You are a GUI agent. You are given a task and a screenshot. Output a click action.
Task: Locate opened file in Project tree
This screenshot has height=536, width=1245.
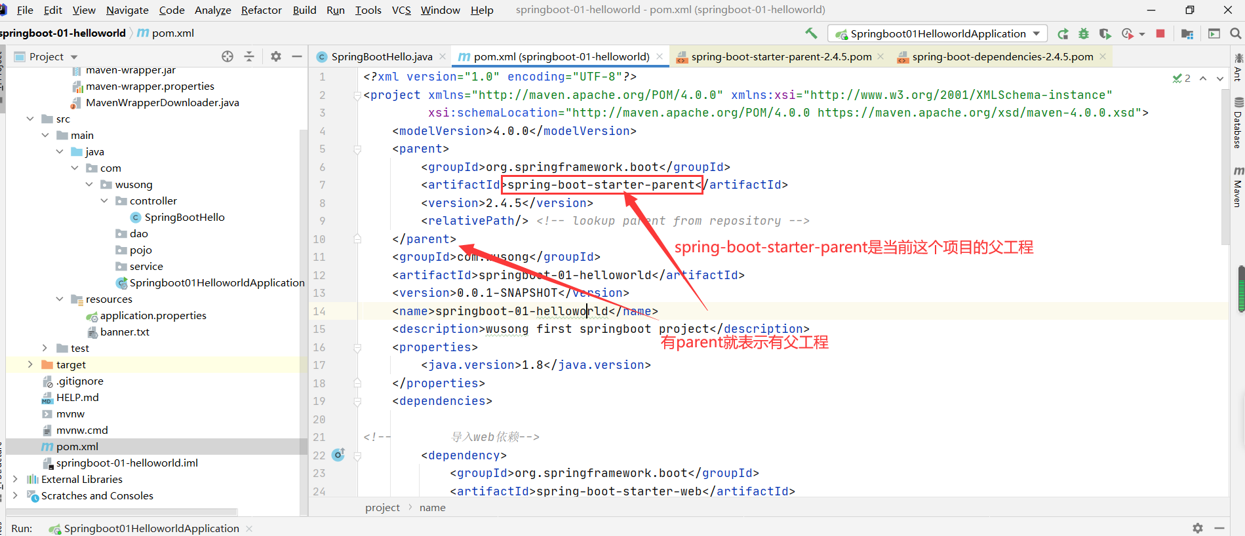point(227,56)
